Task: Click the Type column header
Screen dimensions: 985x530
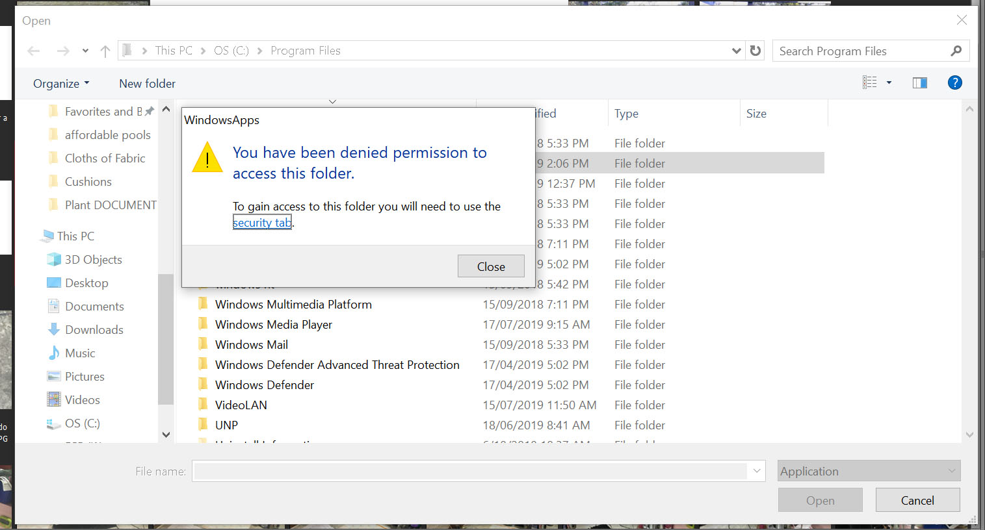Action: click(x=626, y=113)
